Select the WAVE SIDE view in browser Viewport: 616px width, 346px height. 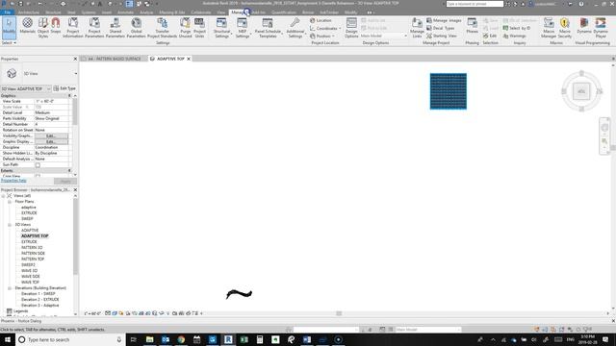pos(30,277)
